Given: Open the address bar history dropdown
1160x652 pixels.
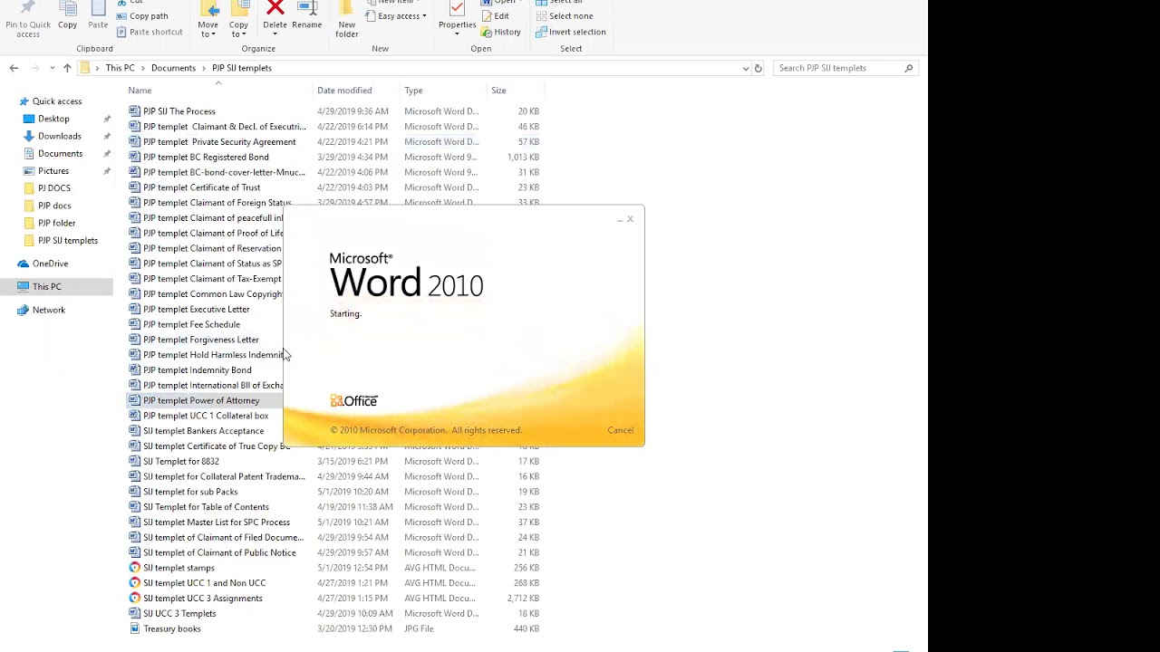Looking at the screenshot, I should point(746,68).
